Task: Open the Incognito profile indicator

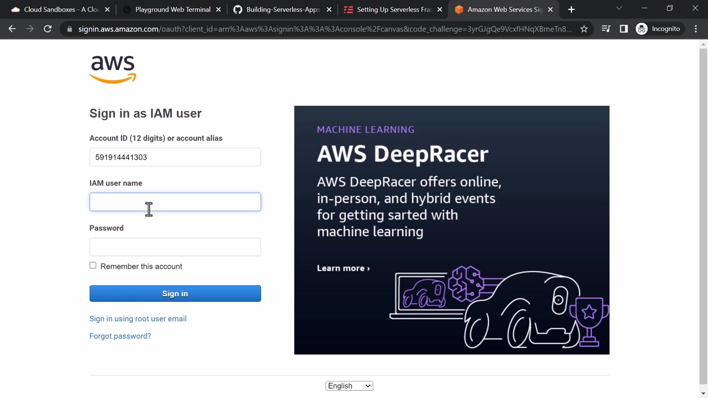Action: (658, 29)
